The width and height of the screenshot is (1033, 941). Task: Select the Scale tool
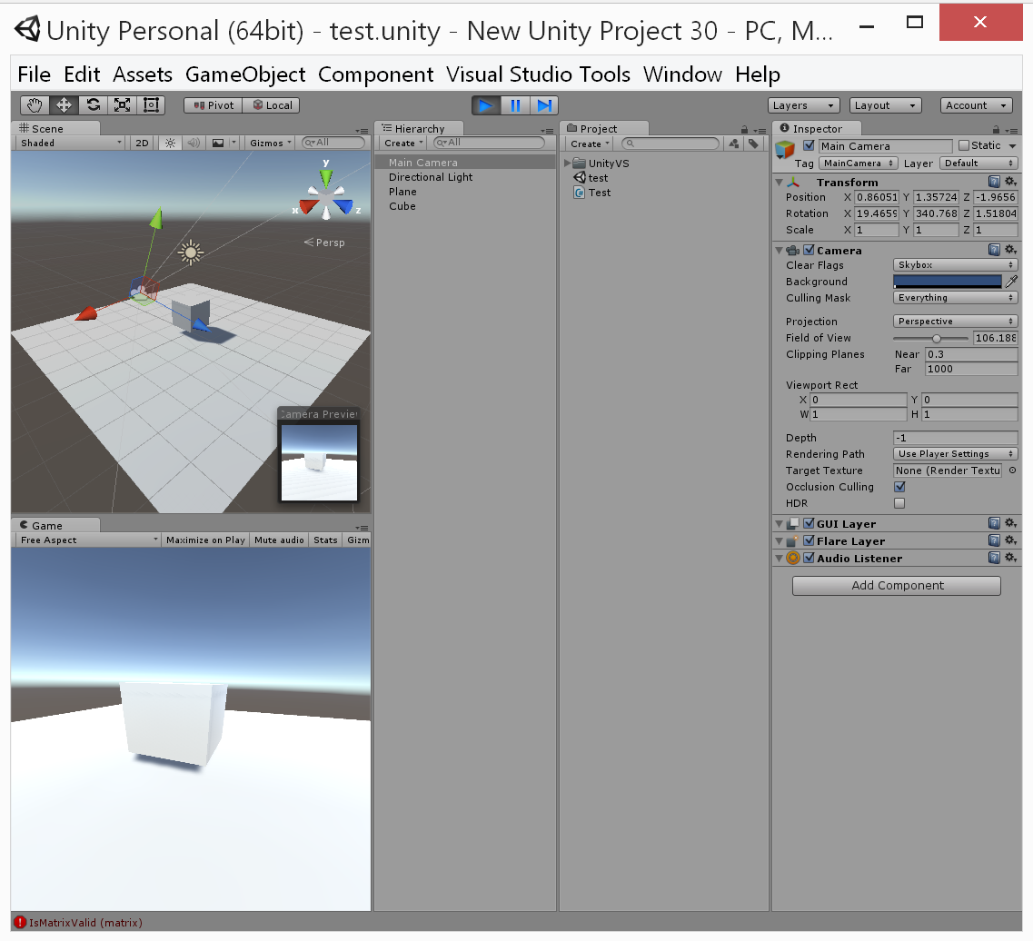pos(122,105)
